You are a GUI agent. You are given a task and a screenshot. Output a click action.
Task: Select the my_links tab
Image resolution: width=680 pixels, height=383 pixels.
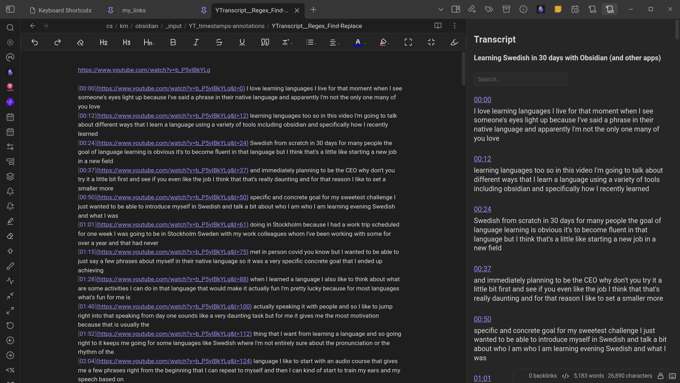[x=134, y=10]
